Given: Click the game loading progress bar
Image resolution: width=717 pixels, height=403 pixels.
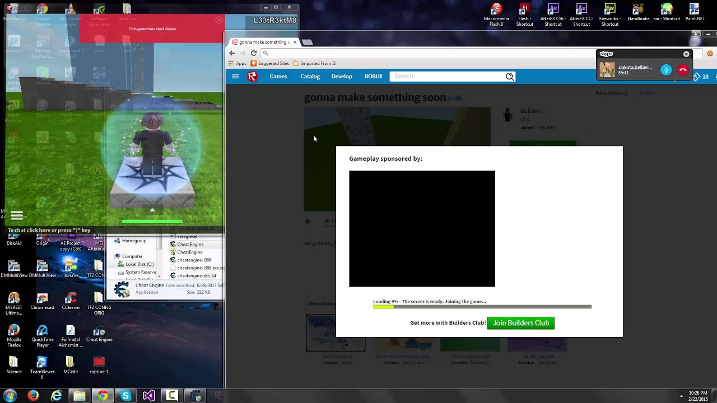Looking at the screenshot, I should [482, 307].
